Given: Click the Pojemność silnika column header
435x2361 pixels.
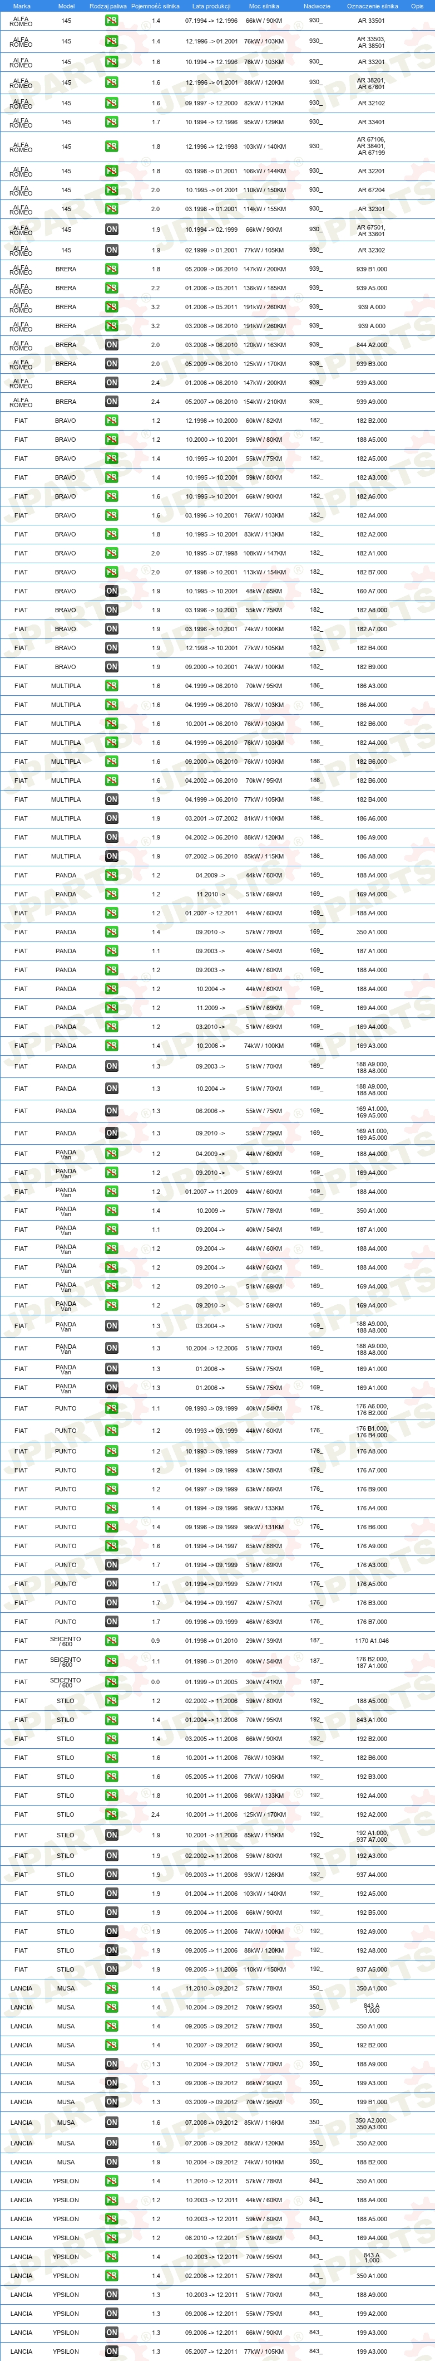Looking at the screenshot, I should pyautogui.click(x=156, y=6).
